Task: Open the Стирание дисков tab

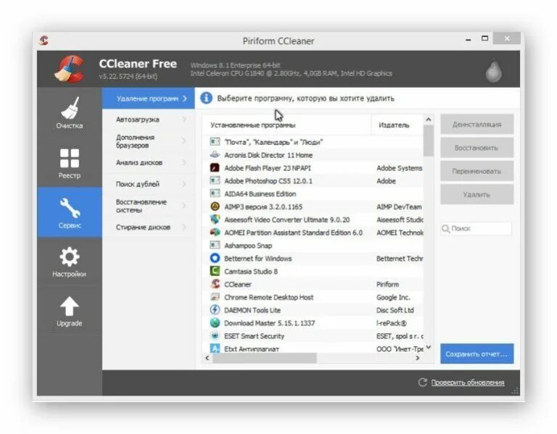Action: click(x=149, y=227)
